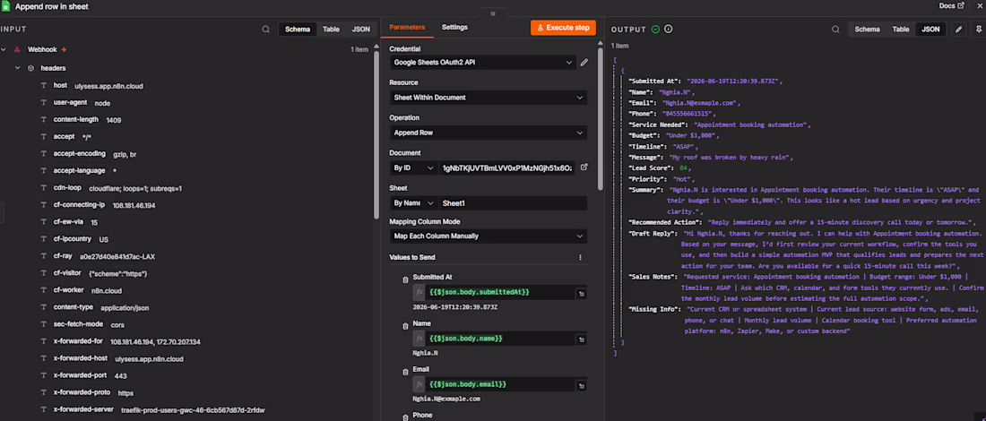Click the input panel search icon
The height and width of the screenshot is (421, 986).
click(x=266, y=30)
